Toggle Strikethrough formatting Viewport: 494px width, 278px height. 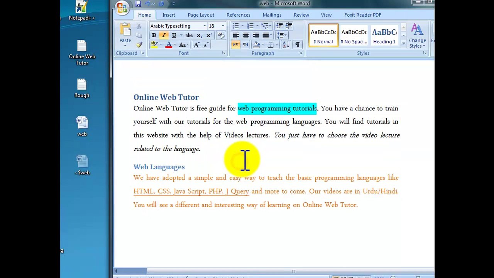189,36
